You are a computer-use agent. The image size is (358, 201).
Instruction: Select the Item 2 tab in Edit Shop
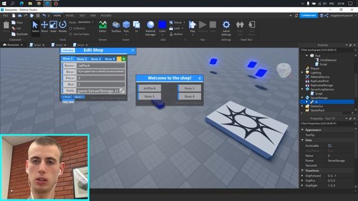point(82,59)
